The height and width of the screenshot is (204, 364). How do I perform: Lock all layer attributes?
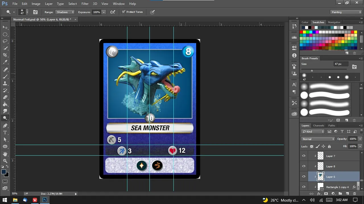[329, 146]
